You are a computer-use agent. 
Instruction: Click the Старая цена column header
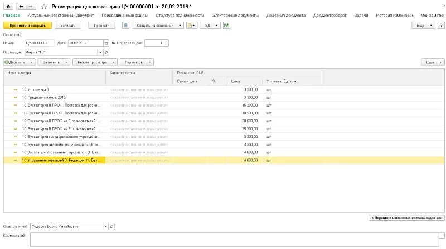point(190,81)
